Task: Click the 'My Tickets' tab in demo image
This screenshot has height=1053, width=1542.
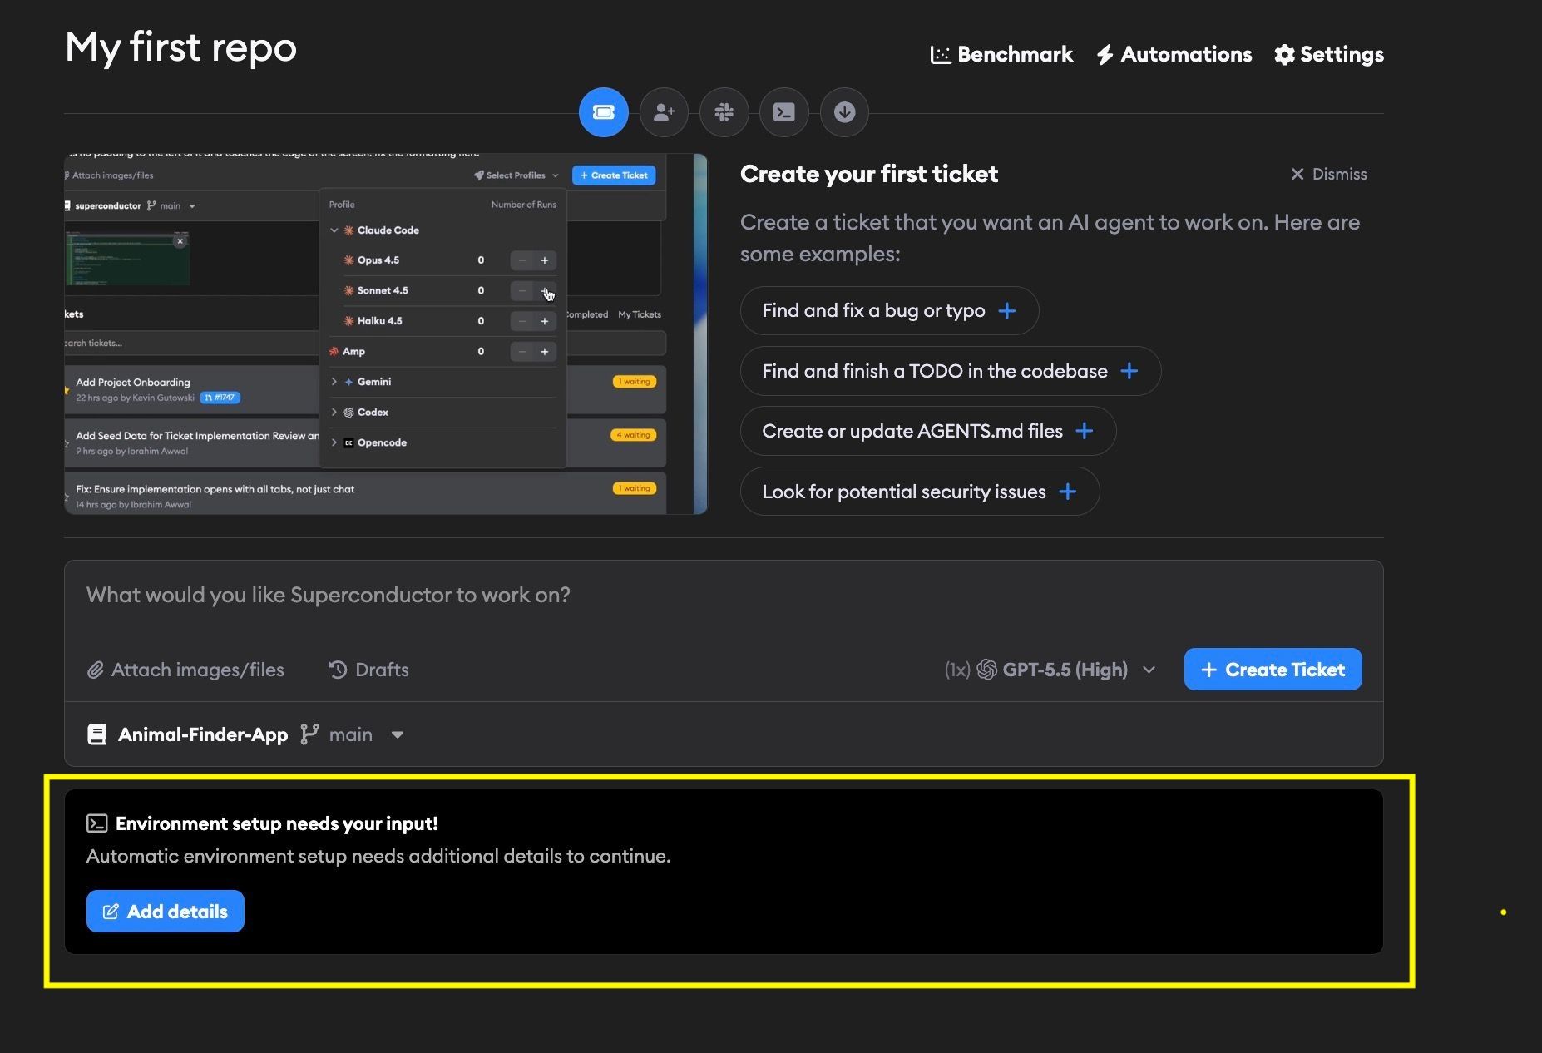Action: (x=640, y=314)
